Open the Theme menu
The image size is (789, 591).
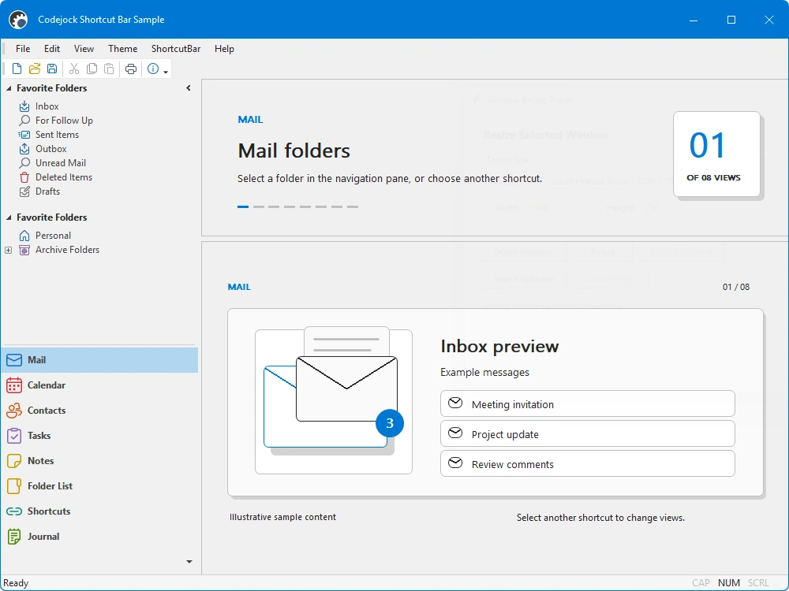coord(123,49)
